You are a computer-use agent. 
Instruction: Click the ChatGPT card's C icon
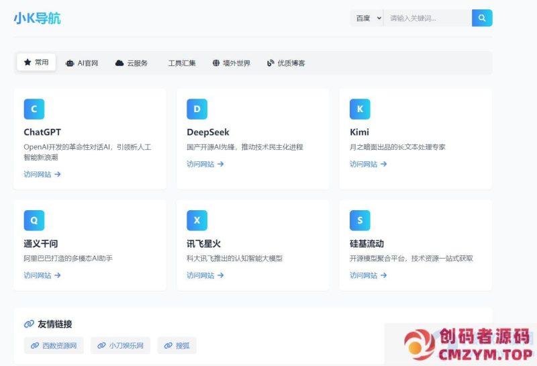tap(34, 109)
